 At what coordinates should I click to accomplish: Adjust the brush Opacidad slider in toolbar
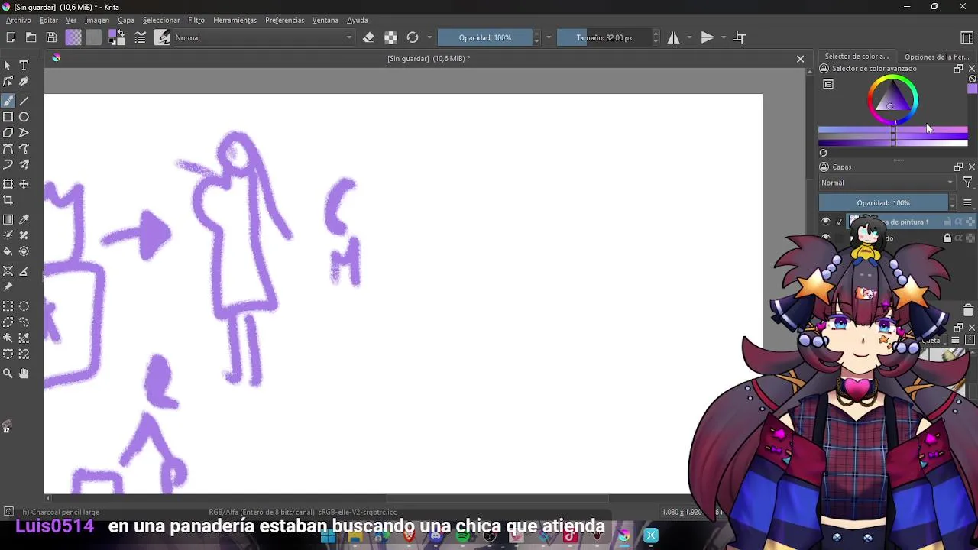click(x=485, y=37)
